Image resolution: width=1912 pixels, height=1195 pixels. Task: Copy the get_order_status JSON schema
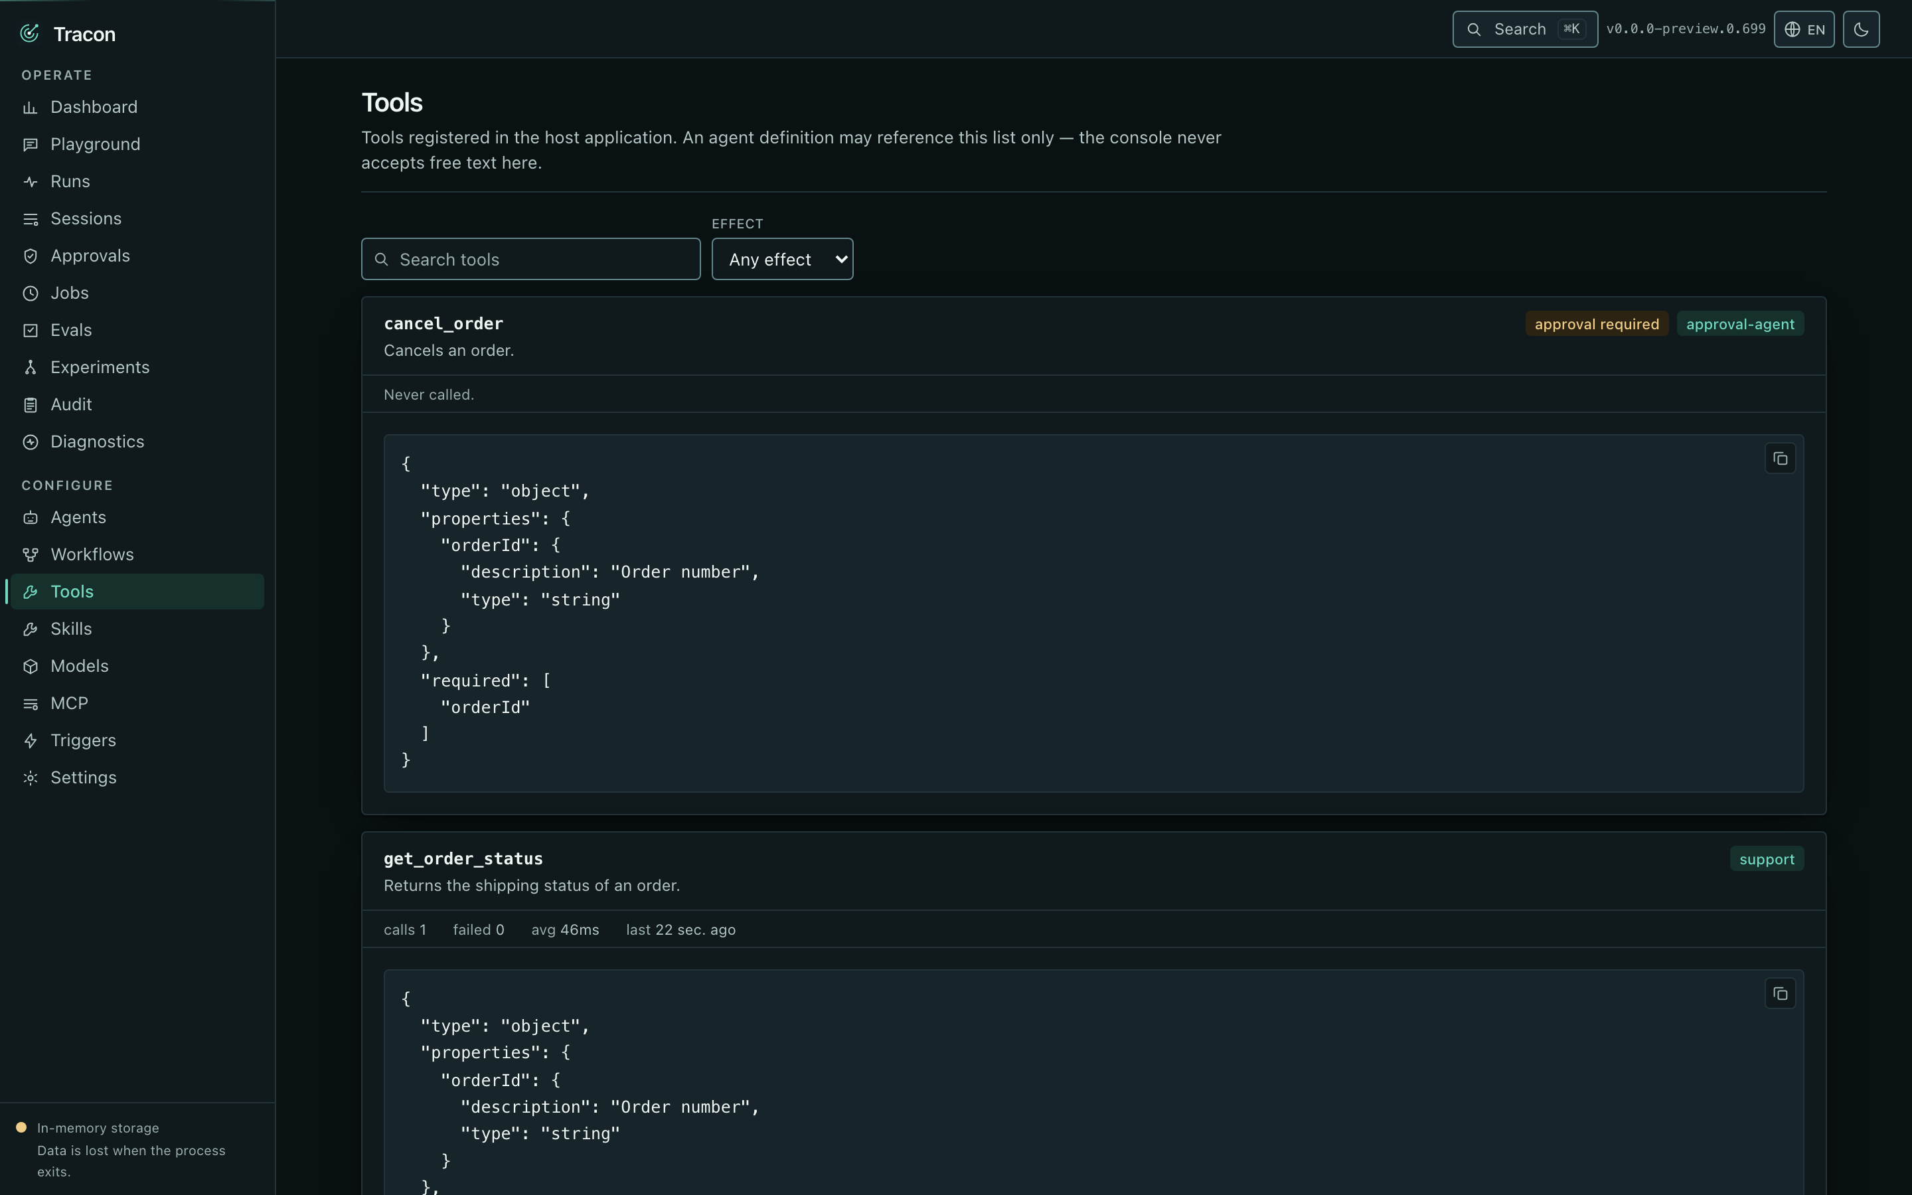(x=1780, y=993)
